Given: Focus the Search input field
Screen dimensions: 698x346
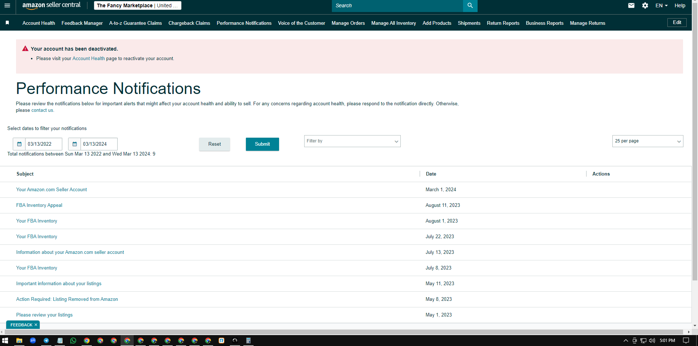Looking at the screenshot, I should (x=397, y=5).
